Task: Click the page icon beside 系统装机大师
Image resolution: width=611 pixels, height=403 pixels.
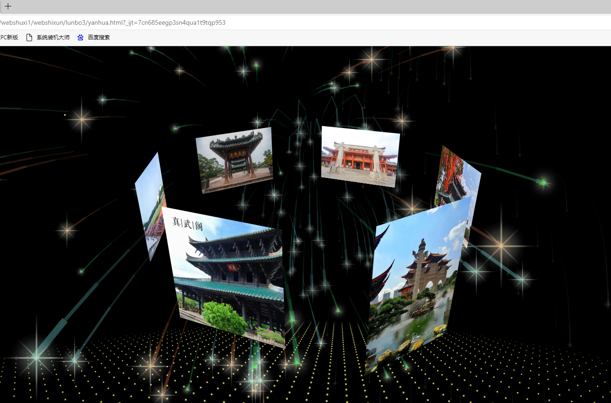Action: pos(29,38)
